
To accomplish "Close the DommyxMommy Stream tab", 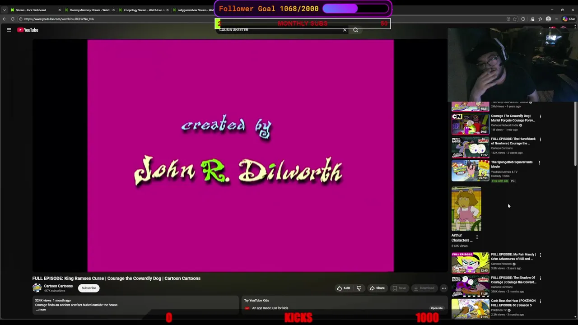I will coord(113,10).
